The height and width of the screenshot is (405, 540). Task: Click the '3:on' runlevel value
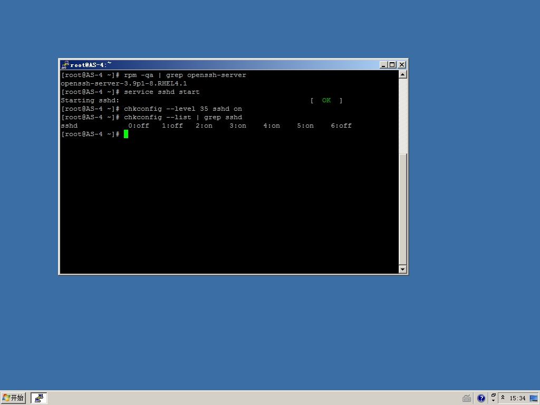pyautogui.click(x=238, y=126)
